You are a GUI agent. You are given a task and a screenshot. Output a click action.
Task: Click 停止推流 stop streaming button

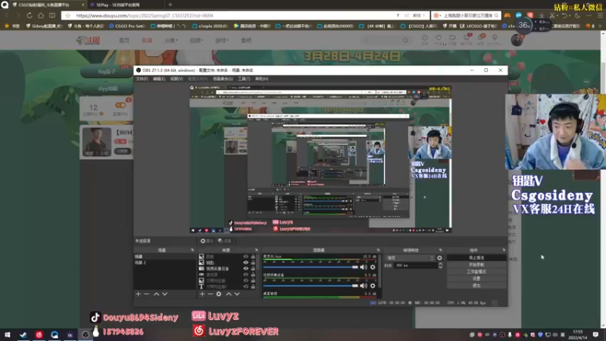pyautogui.click(x=476, y=258)
